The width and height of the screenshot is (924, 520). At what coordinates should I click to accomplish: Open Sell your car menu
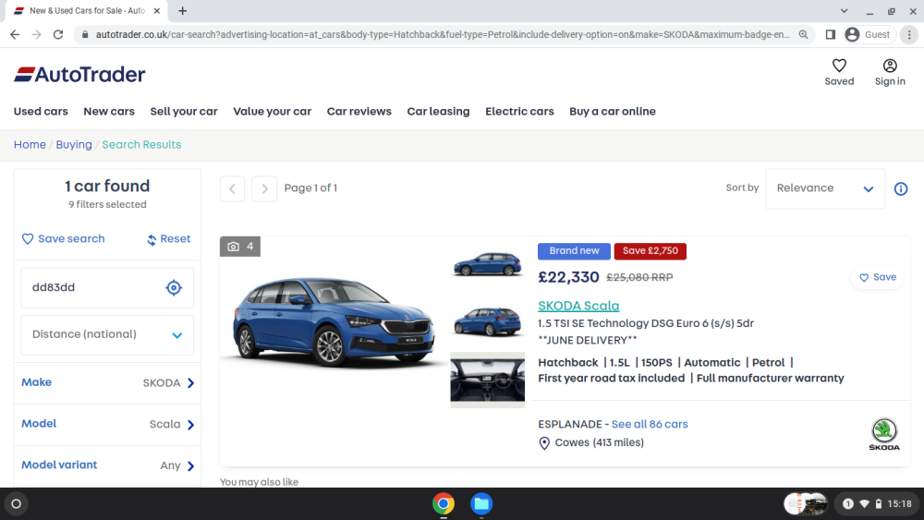coord(184,112)
